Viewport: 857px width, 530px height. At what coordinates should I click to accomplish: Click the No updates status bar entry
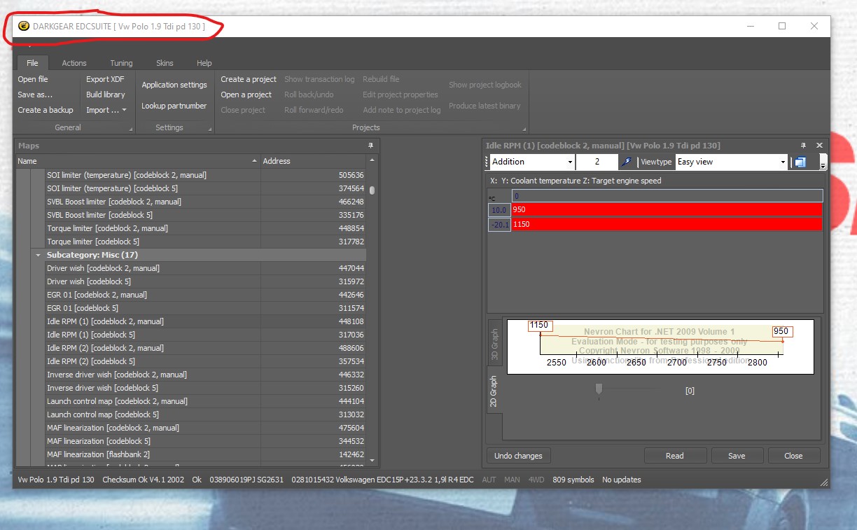click(621, 480)
